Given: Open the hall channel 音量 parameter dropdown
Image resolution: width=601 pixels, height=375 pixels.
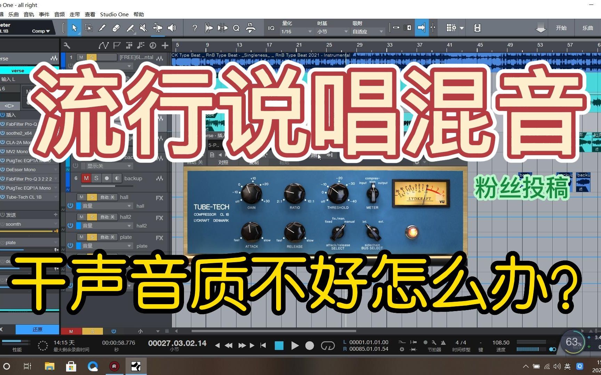Looking at the screenshot, I should [107, 206].
